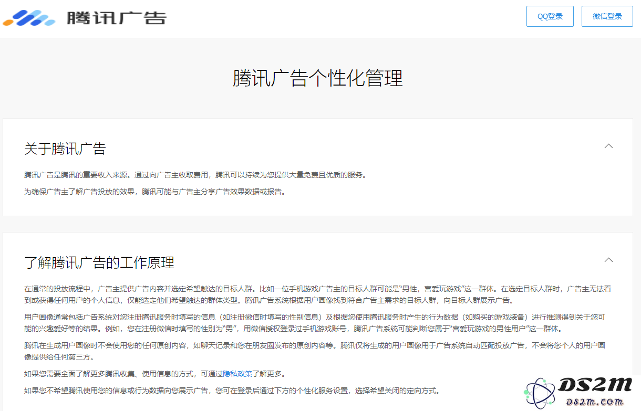Open the 隐私政策 link
This screenshot has width=641, height=411.
(237, 374)
